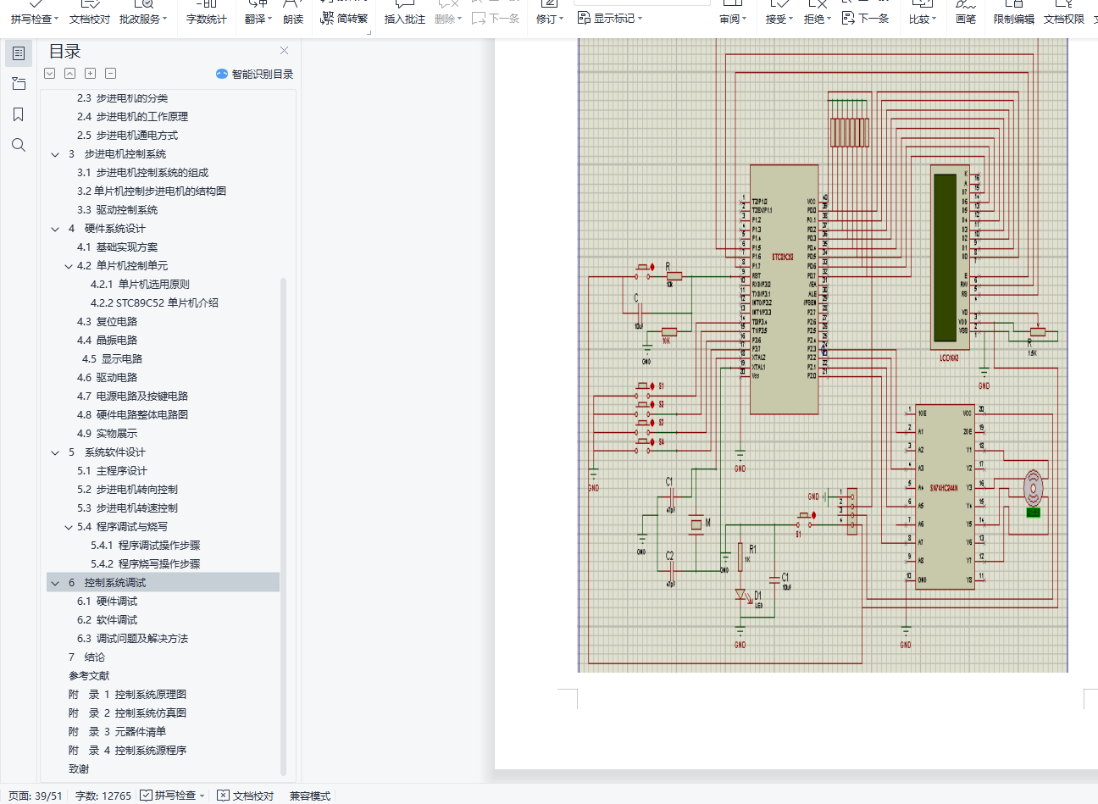The height and width of the screenshot is (804, 1098).
Task: Jump to heading 4.1 基础实现方案
Action: point(118,247)
